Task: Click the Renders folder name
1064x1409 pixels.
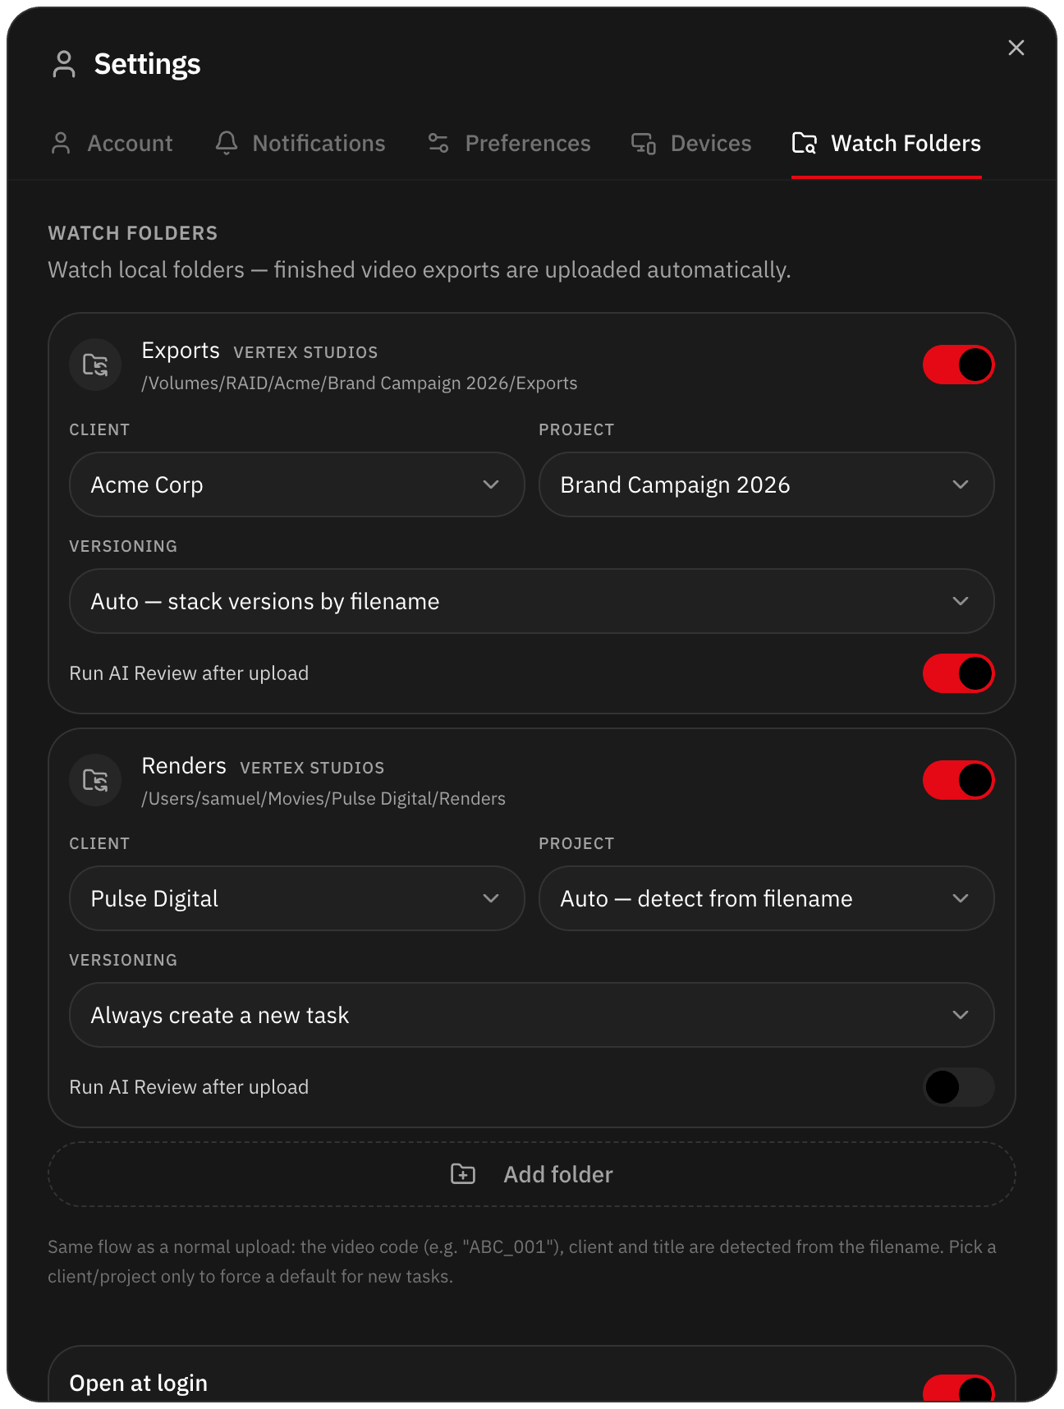Action: (x=184, y=766)
